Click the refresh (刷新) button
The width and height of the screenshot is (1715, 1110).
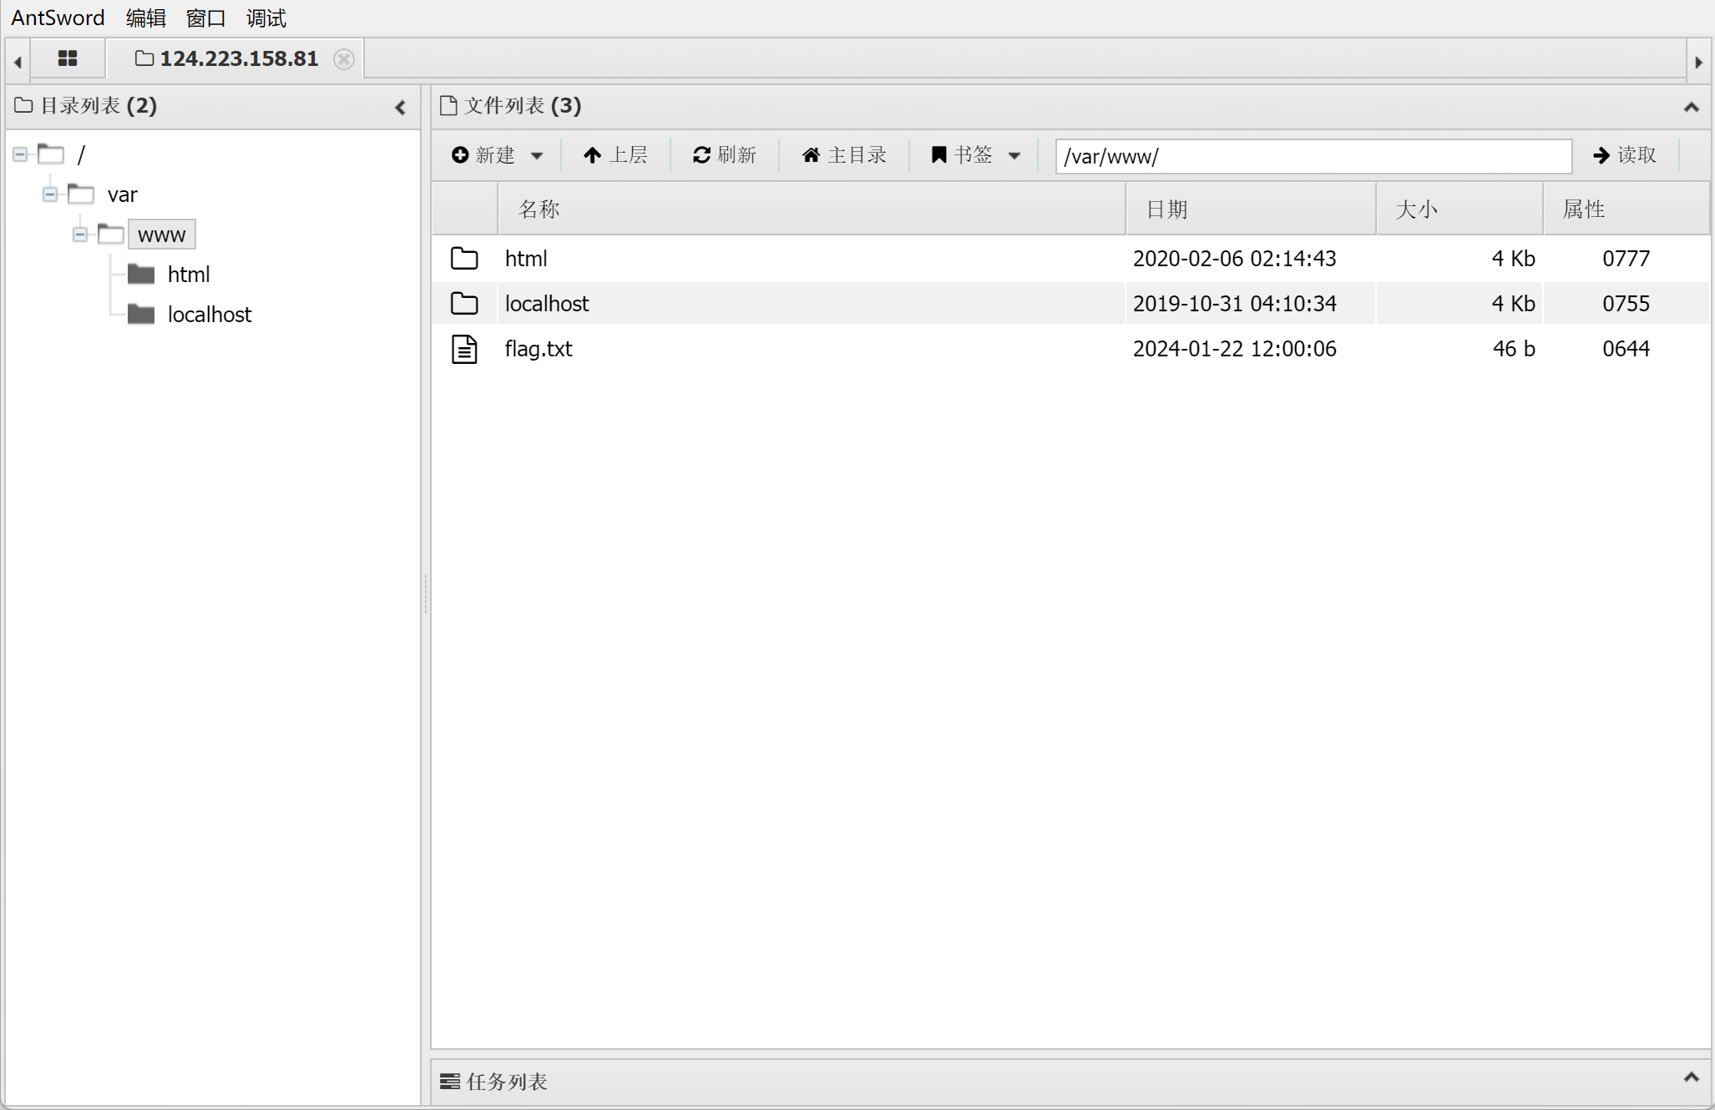724,155
